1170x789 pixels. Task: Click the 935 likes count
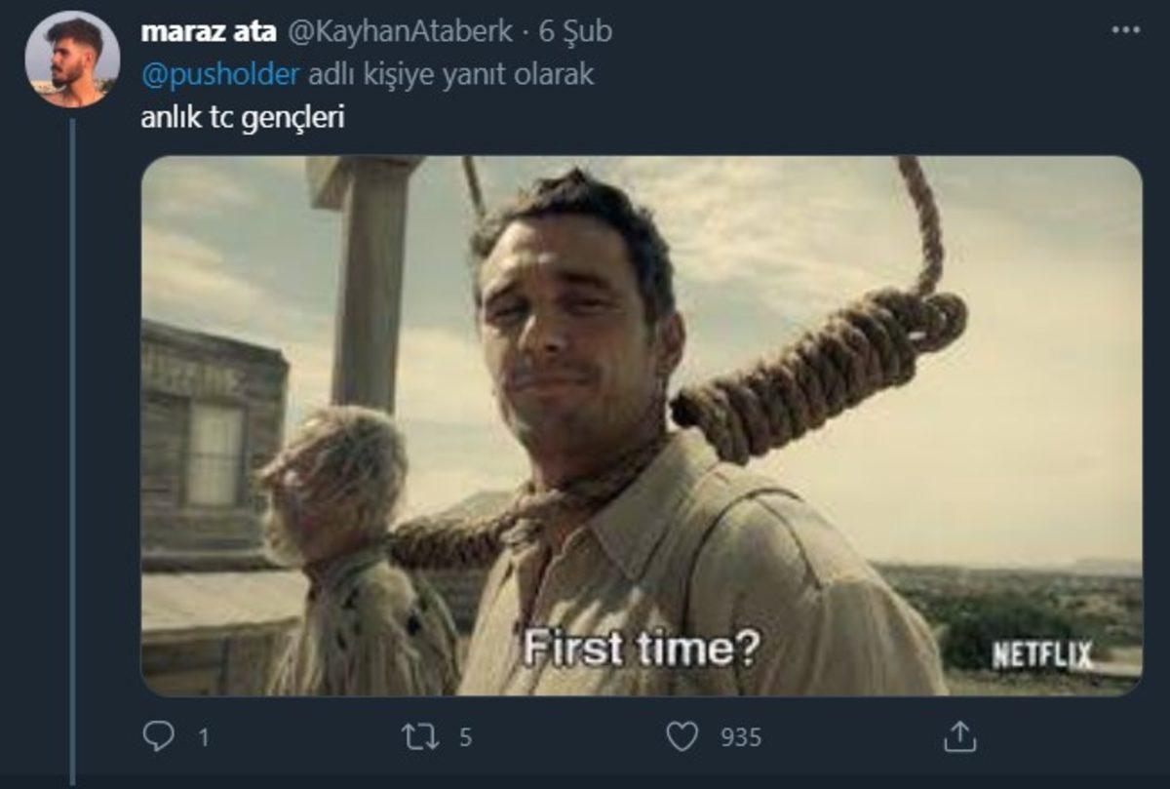click(740, 737)
